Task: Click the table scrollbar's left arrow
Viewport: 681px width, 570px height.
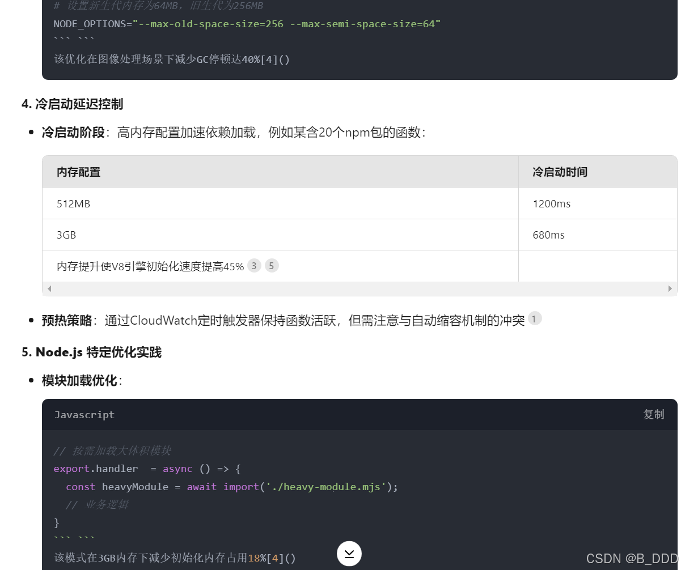Action: coord(49,288)
